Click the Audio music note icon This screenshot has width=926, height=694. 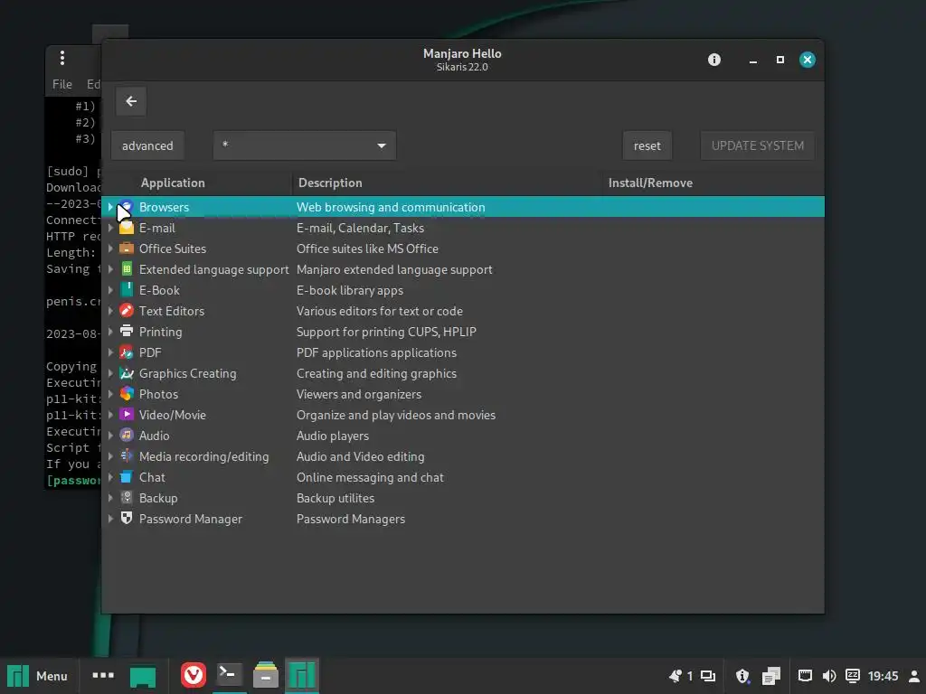(x=127, y=436)
